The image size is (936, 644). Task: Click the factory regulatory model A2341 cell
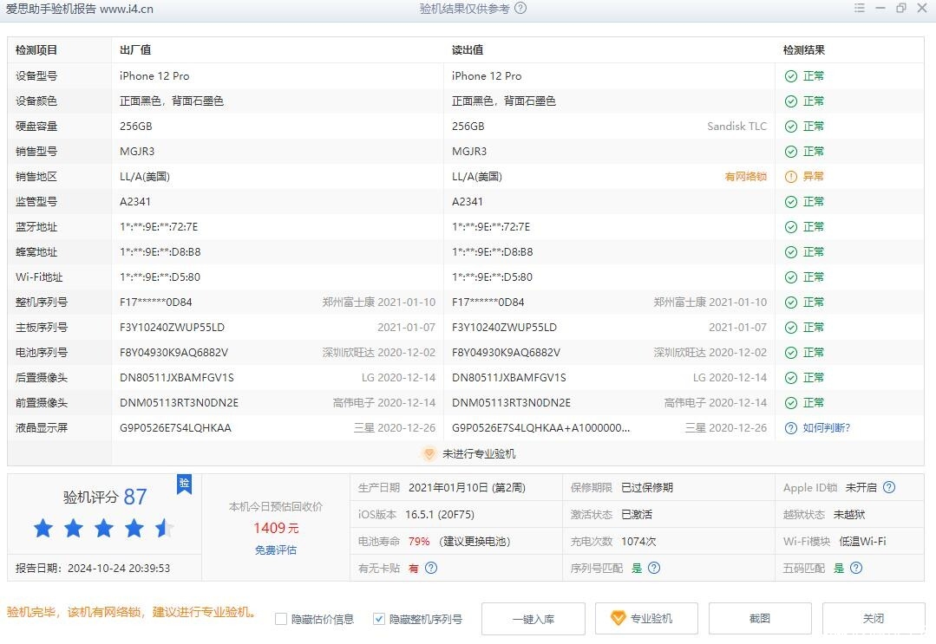(135, 202)
